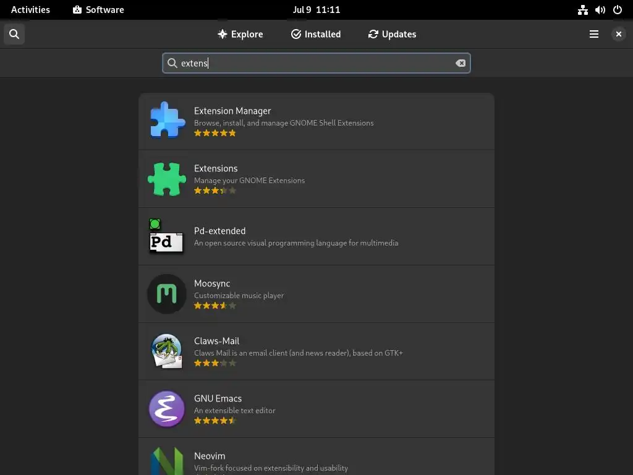Select the 'Claws-Mail' result title
Image resolution: width=633 pixels, height=475 pixels.
click(x=217, y=341)
